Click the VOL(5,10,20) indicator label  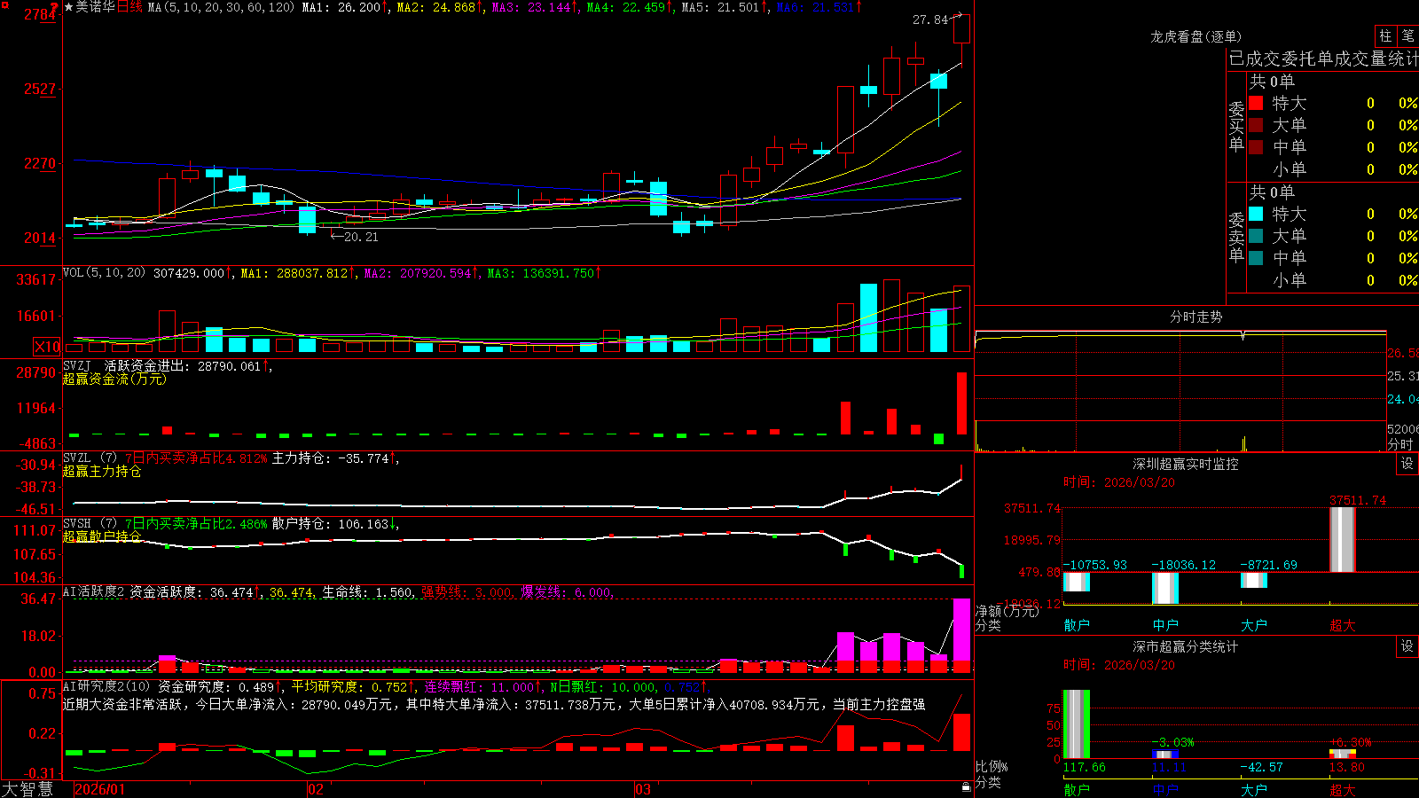pyautogui.click(x=104, y=273)
